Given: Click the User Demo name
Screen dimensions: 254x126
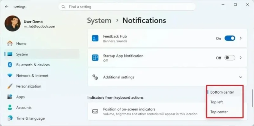Looking at the screenshot, I should click(x=33, y=22).
